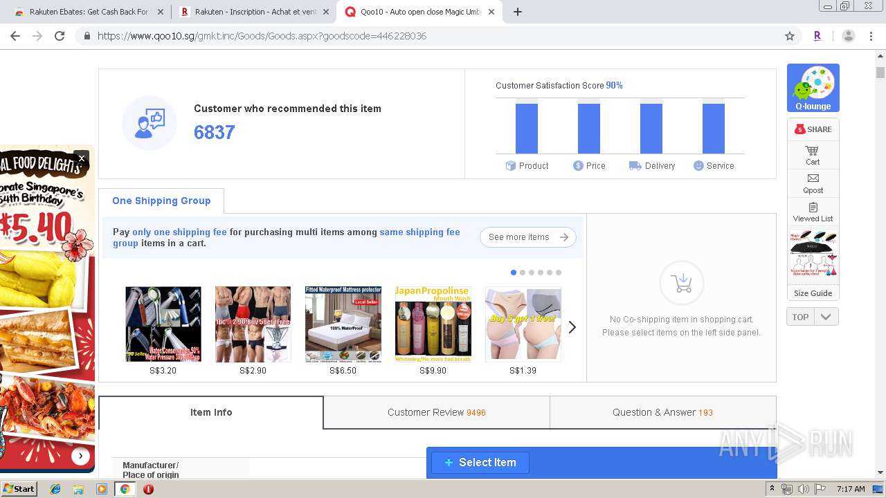Open shower head item S$3.20
This screenshot has width=886, height=498.
pos(163,324)
